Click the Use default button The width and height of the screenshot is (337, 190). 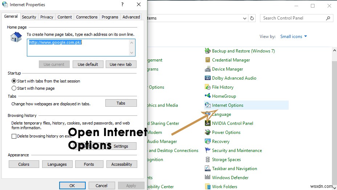88,64
